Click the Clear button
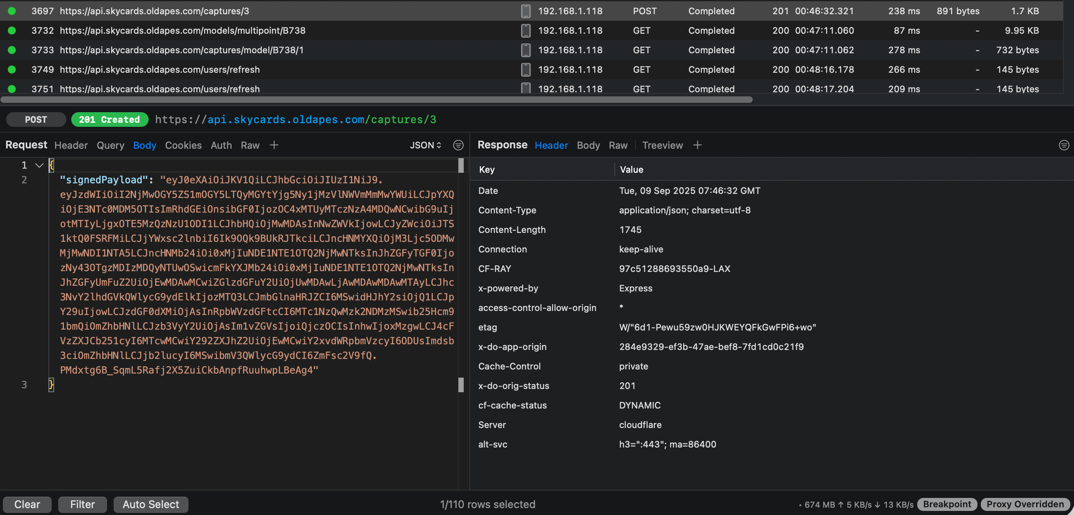The height and width of the screenshot is (515, 1074). (27, 504)
